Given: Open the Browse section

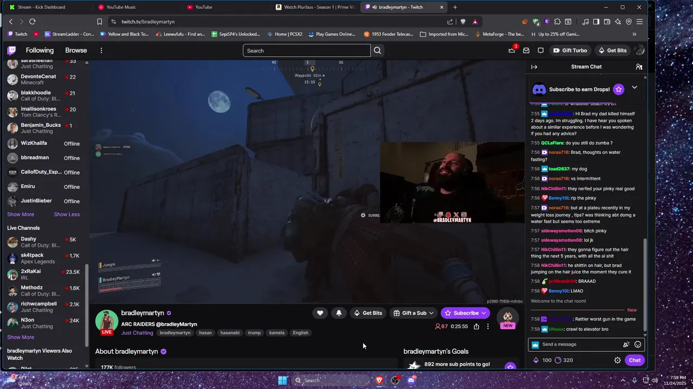Looking at the screenshot, I should coord(76,50).
